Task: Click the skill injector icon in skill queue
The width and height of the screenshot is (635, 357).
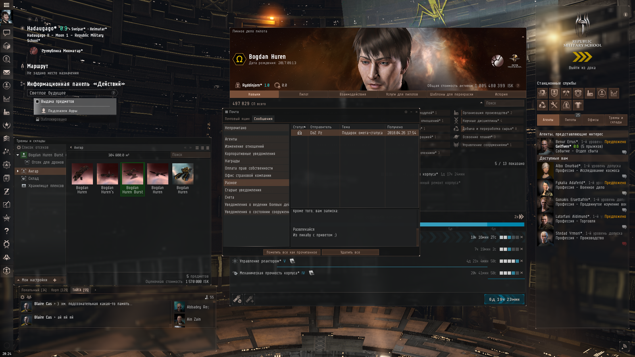Action: click(237, 299)
